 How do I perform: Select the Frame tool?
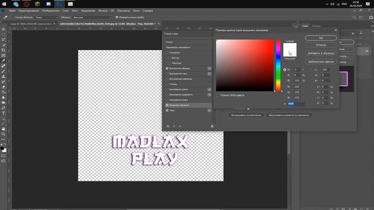pos(4,55)
